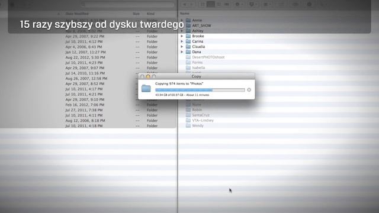The image size is (379, 213).
Task: Expand the Ashley folder
Action: [x=182, y=31]
